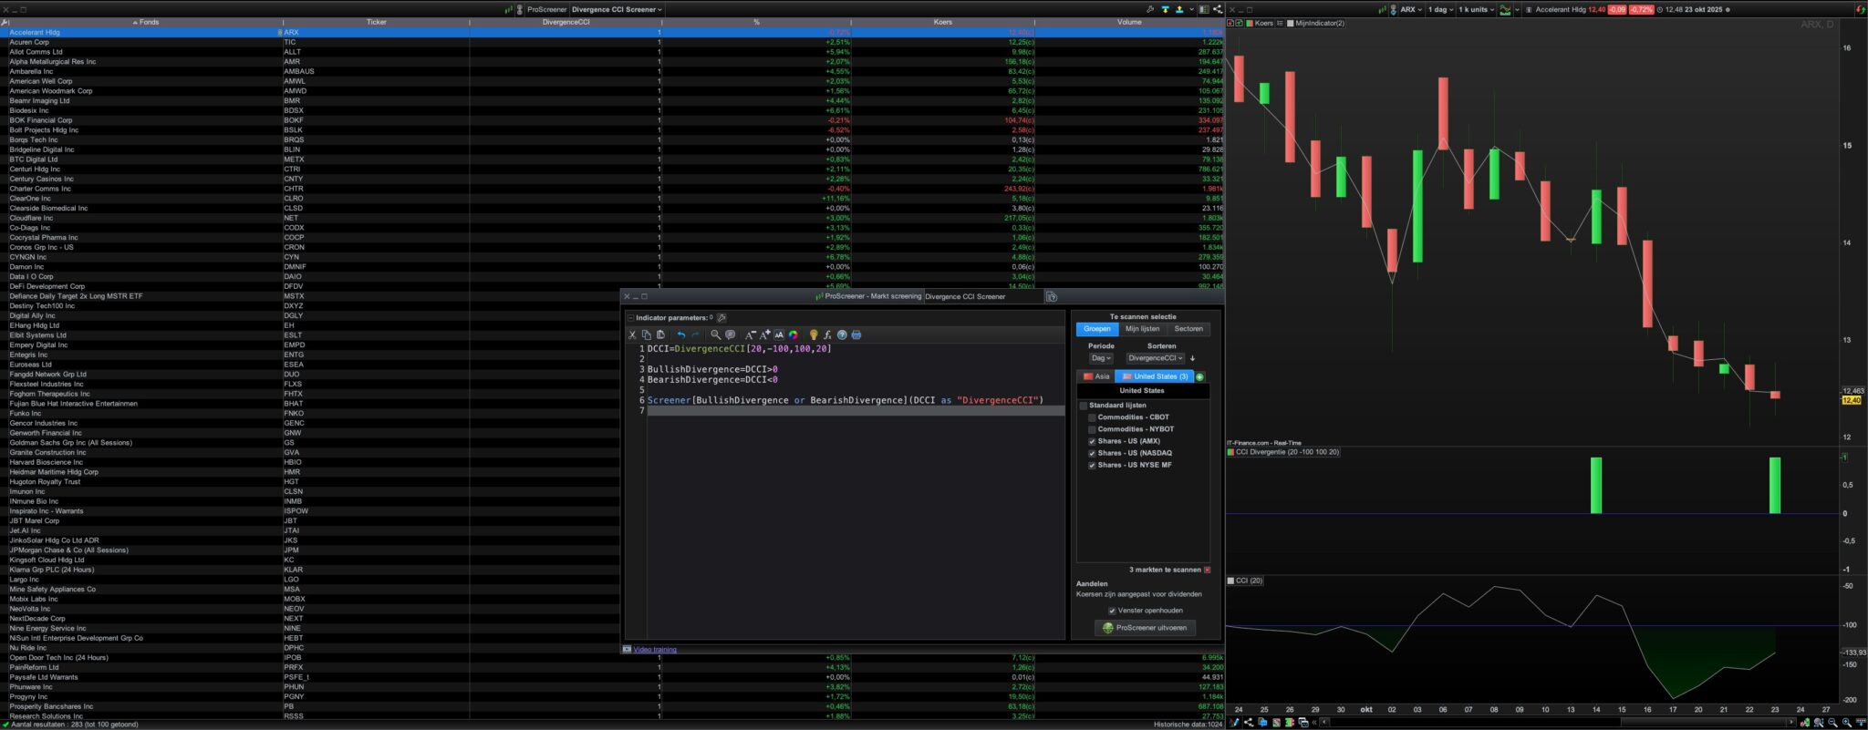The image size is (1868, 730).
Task: Open editor help via question mark icon
Action: point(842,334)
